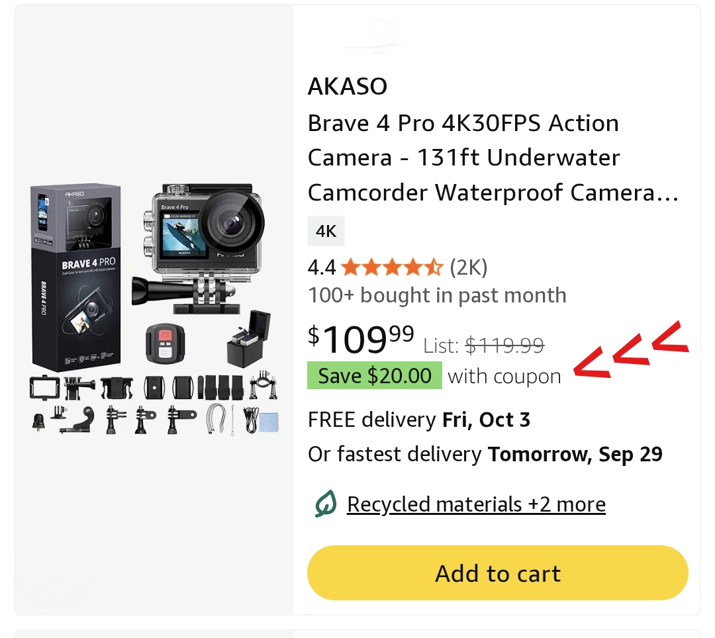The image size is (715, 638).
Task: Click the FREE delivery Fri, Oct 3 text
Action: pos(419,420)
